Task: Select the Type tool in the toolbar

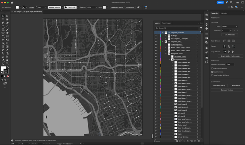Action: (3, 26)
